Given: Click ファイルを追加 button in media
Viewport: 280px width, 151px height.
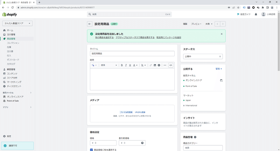Looking at the screenshot, I should click(126, 112).
